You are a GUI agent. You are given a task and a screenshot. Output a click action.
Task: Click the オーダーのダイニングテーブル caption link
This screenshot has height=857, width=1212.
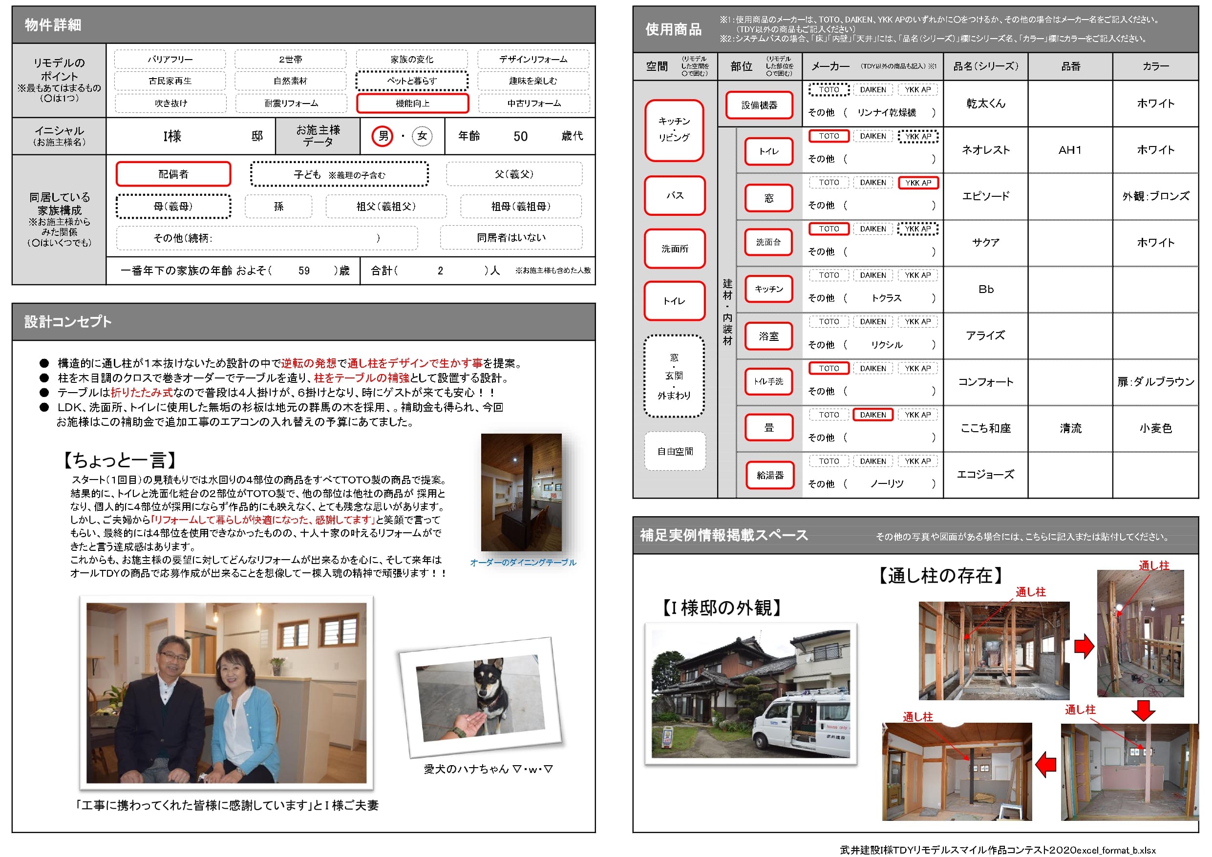tap(523, 563)
